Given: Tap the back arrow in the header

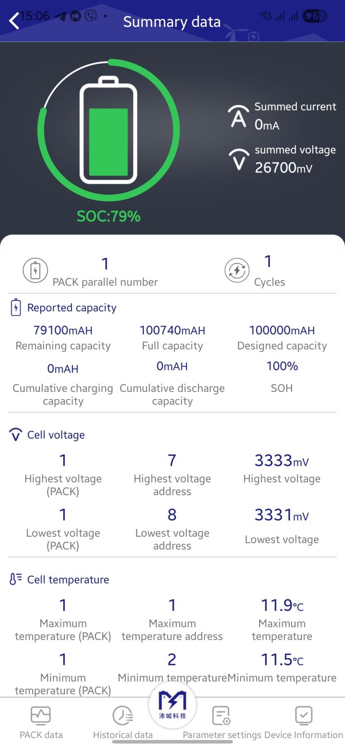Looking at the screenshot, I should click(14, 21).
